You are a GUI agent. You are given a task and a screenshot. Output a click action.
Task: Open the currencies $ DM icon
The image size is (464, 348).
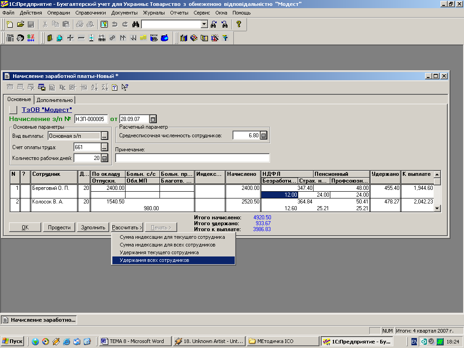(x=31, y=38)
